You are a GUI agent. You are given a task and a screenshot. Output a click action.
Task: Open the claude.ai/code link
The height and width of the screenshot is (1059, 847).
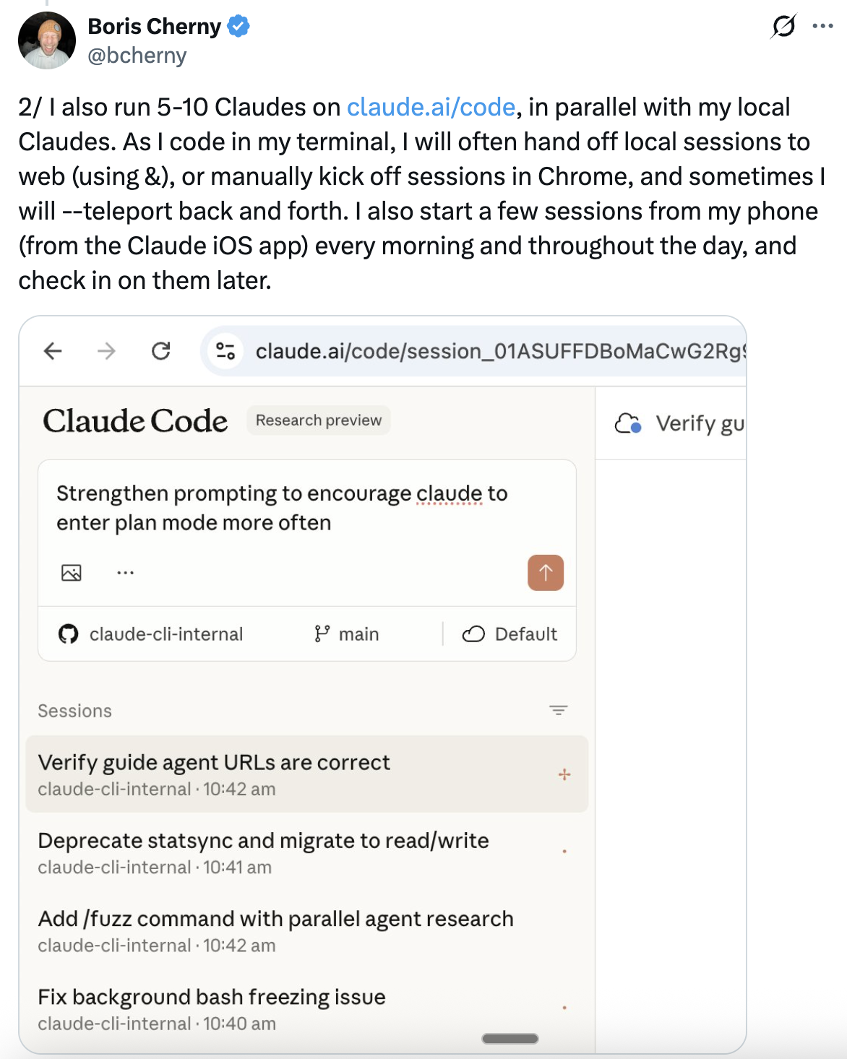click(x=429, y=107)
